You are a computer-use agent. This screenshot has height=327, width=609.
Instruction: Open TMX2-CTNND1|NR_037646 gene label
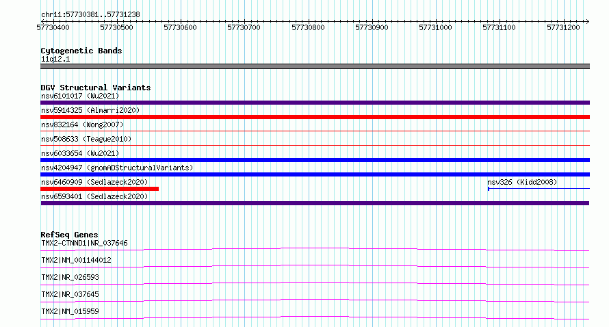pyautogui.click(x=84, y=243)
